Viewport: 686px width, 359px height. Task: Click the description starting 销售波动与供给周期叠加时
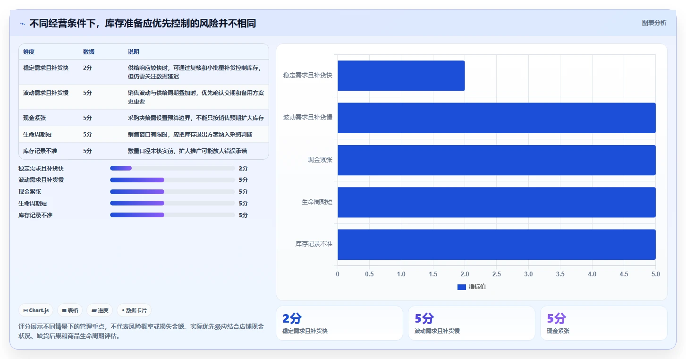click(196, 97)
